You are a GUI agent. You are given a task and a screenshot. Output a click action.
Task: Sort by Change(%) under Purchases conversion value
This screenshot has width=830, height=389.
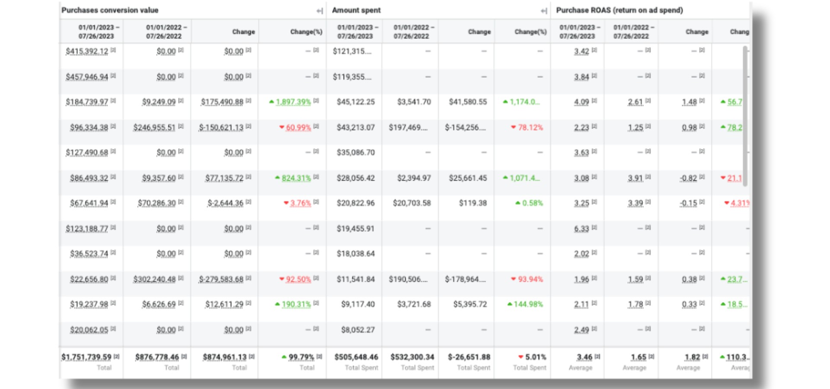pos(306,32)
